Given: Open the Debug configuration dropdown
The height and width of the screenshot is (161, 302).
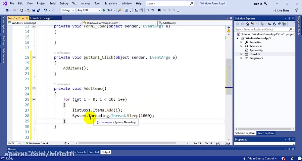Looking at the screenshot, I should pos(67,10).
